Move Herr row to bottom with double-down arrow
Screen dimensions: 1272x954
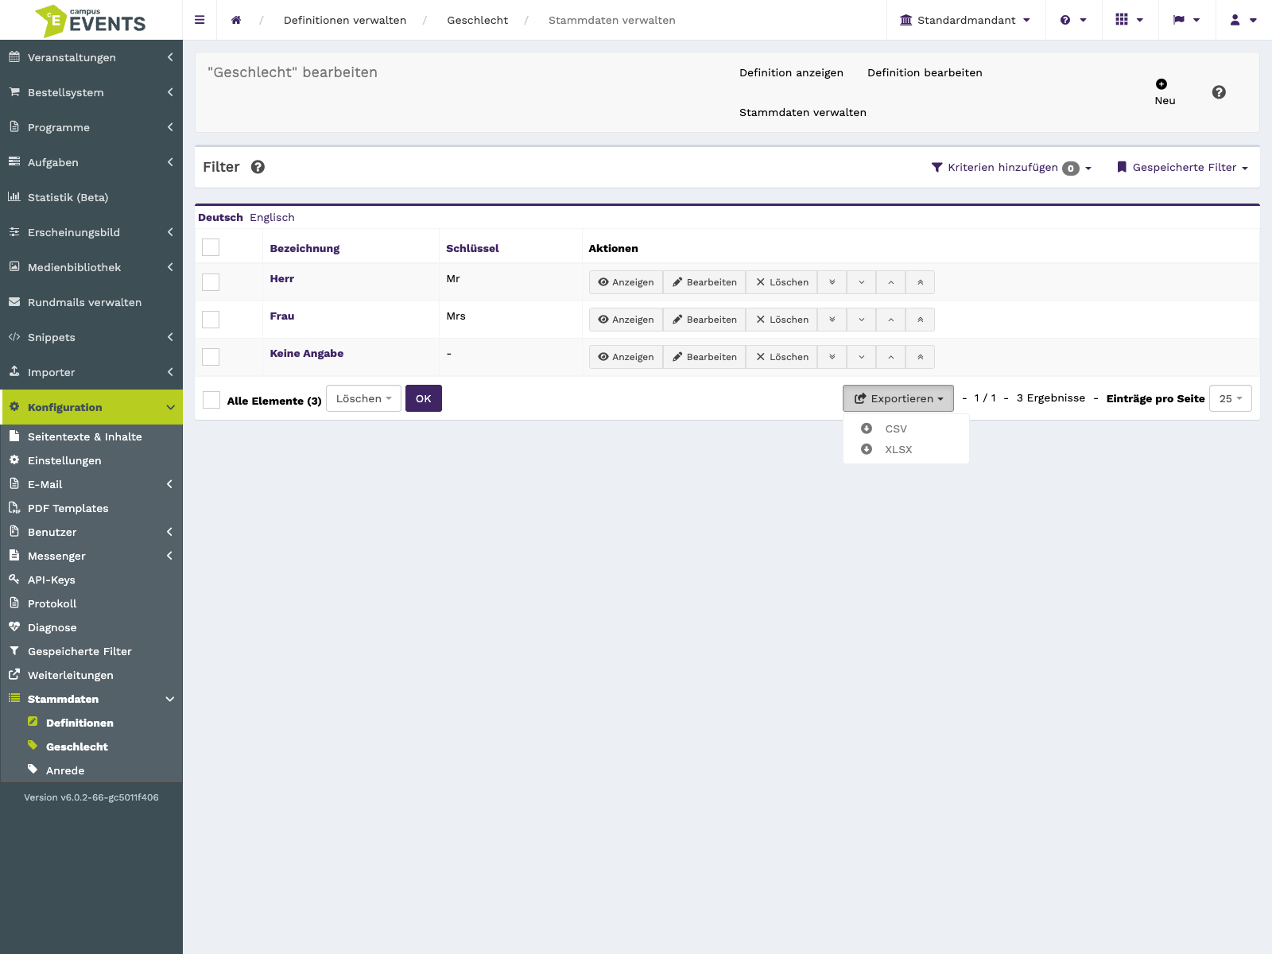(x=832, y=282)
